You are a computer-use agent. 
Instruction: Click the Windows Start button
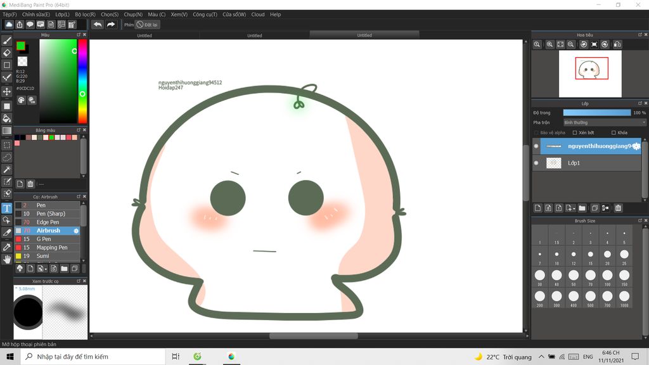click(10, 356)
